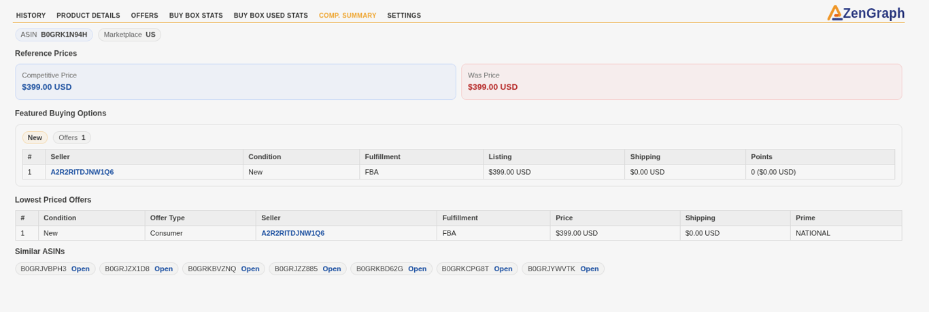Select the 0 ($0.00 USD) points cell
Screen dimensions: 929x312
coord(820,172)
